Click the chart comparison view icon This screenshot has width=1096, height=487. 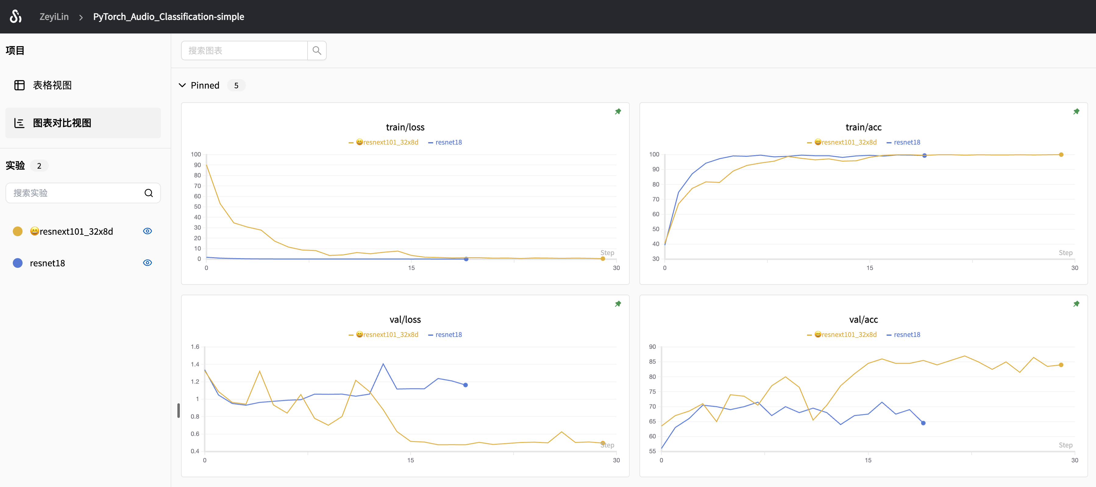click(x=20, y=123)
